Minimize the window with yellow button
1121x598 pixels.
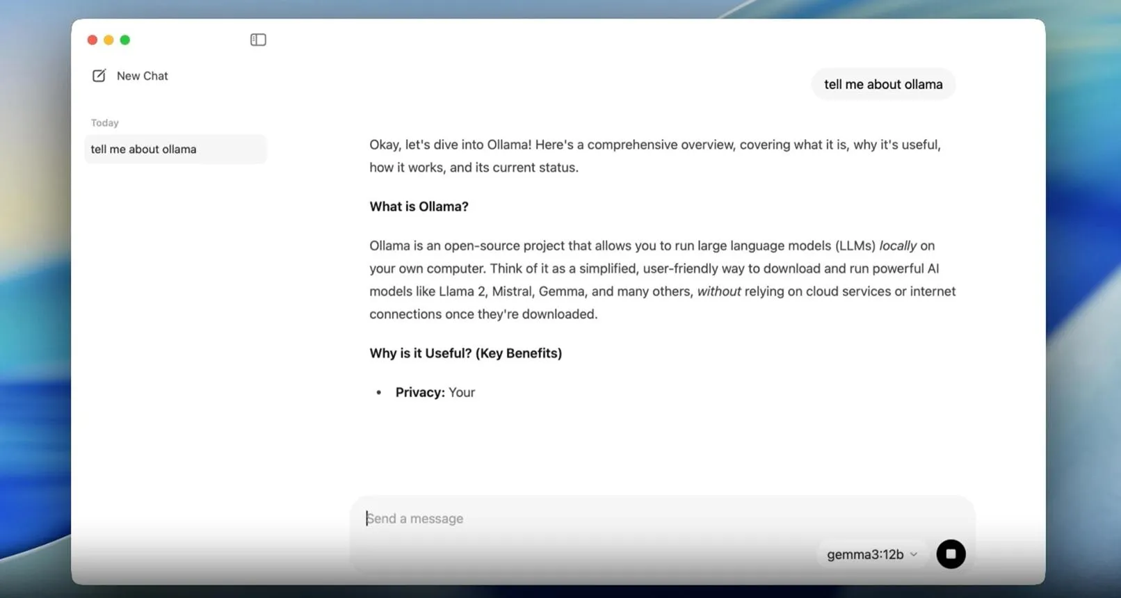pyautogui.click(x=108, y=40)
